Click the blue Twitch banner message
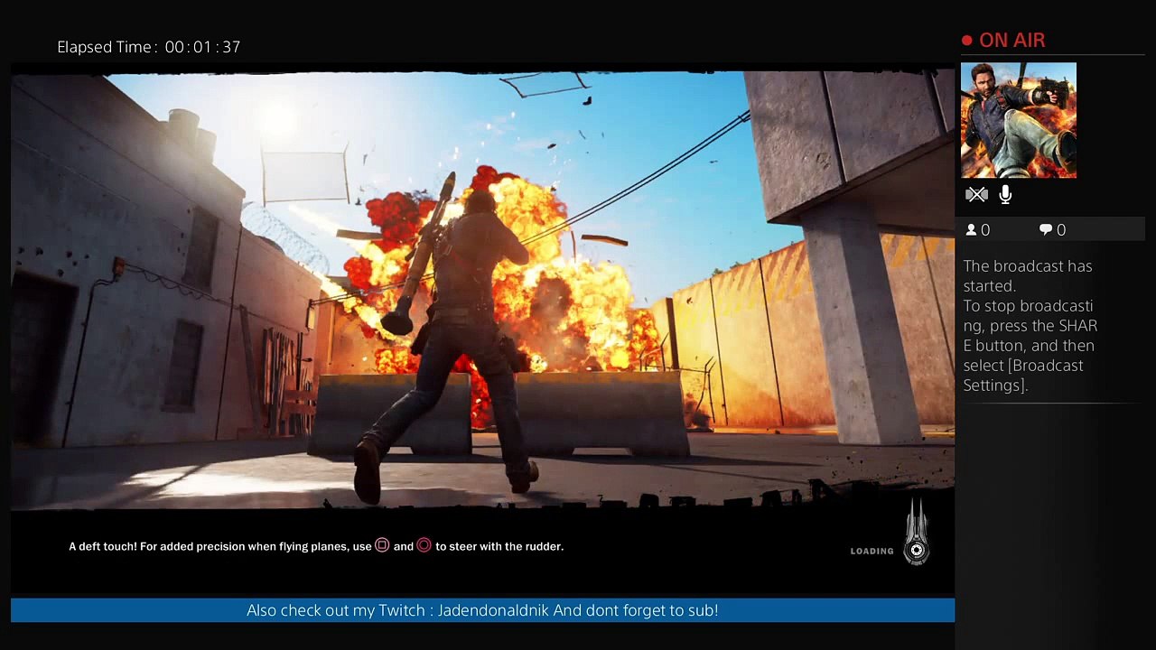Viewport: 1156px width, 650px height. pyautogui.click(x=482, y=610)
